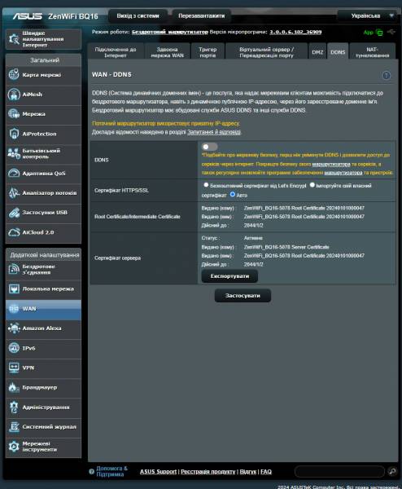Click the Реєстрація продукту footer link
This screenshot has height=489, width=402.
tap(208, 472)
